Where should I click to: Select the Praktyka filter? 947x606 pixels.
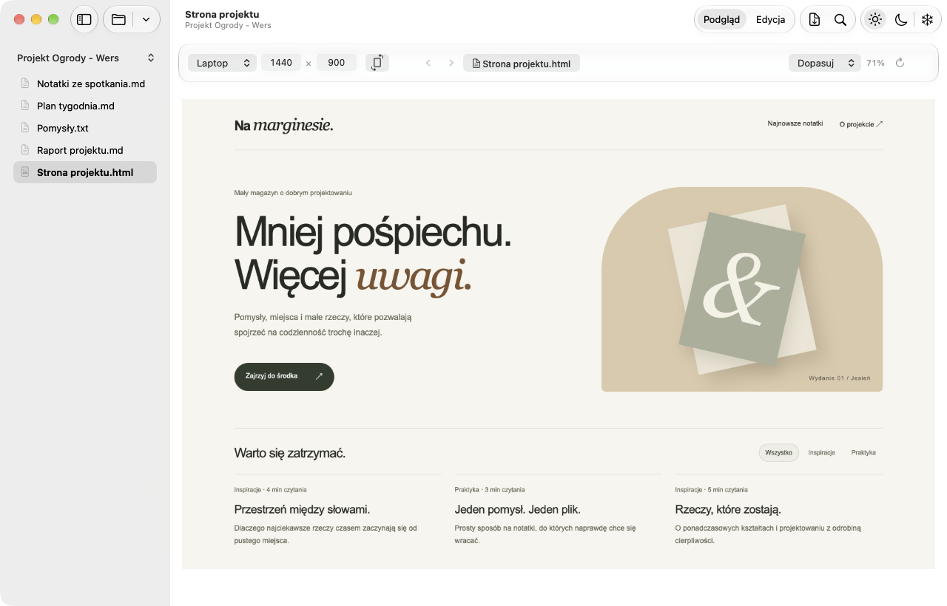click(x=863, y=452)
